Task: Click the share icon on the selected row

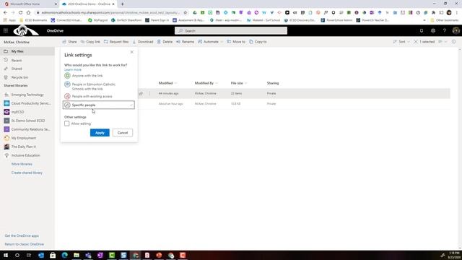Action: 141,93
